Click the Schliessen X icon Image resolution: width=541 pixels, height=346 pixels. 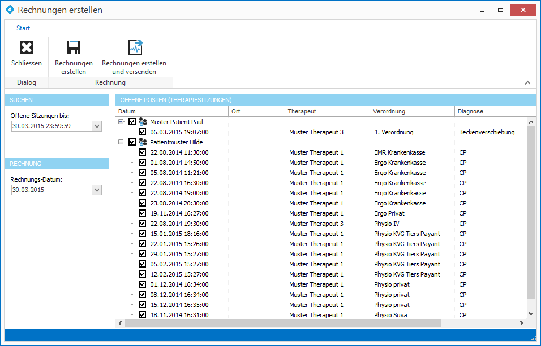(x=26, y=48)
